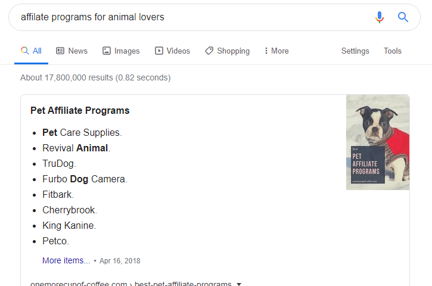Open the Shopping tab
The height and width of the screenshot is (286, 432).
coord(228,51)
